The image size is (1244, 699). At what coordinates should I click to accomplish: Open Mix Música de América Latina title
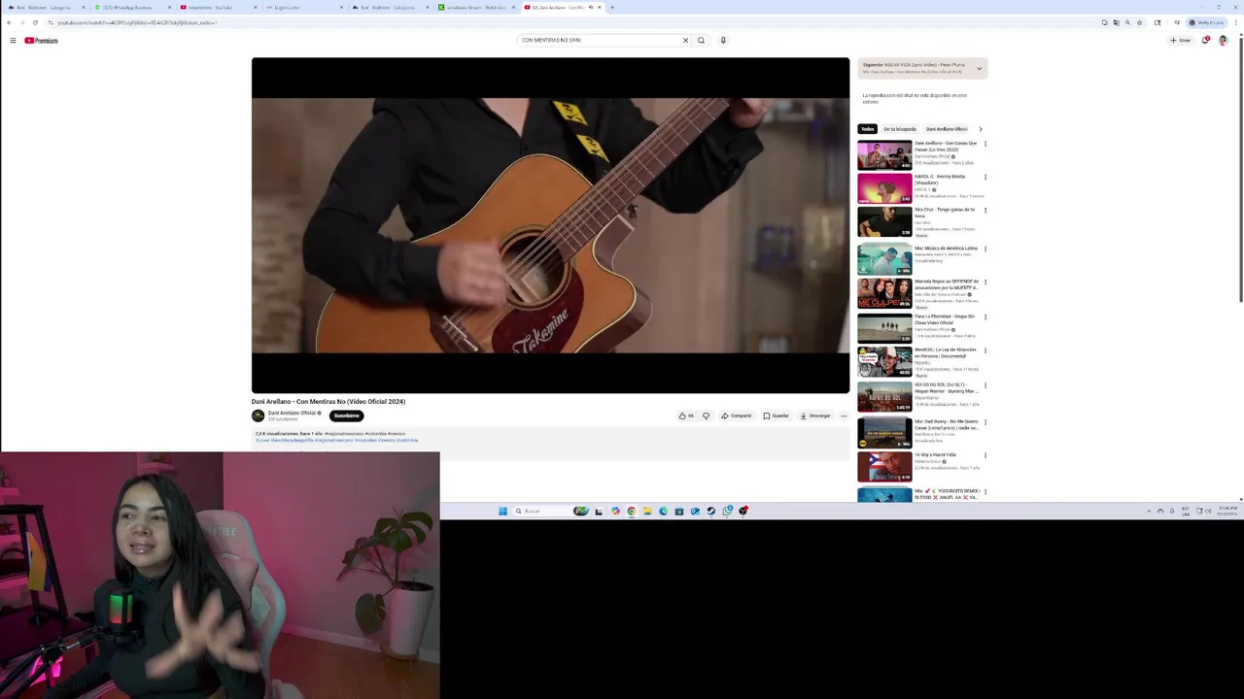coord(946,249)
